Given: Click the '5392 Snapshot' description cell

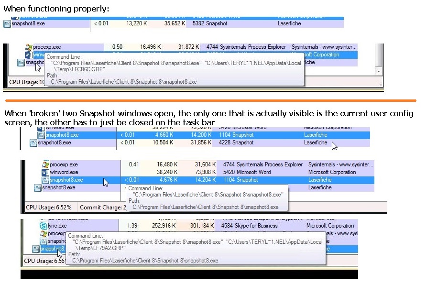Looking at the screenshot, I should pyautogui.click(x=210, y=23).
